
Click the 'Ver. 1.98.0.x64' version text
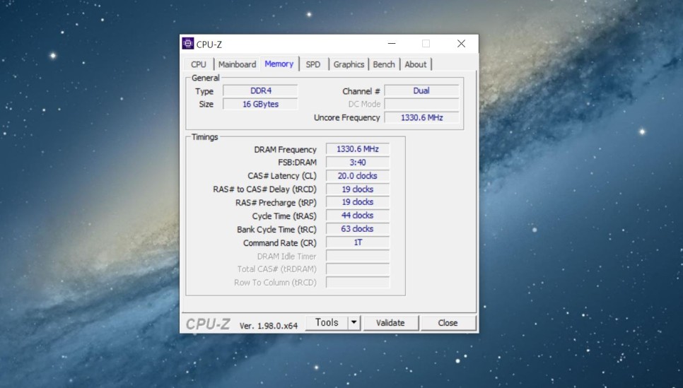tap(269, 326)
